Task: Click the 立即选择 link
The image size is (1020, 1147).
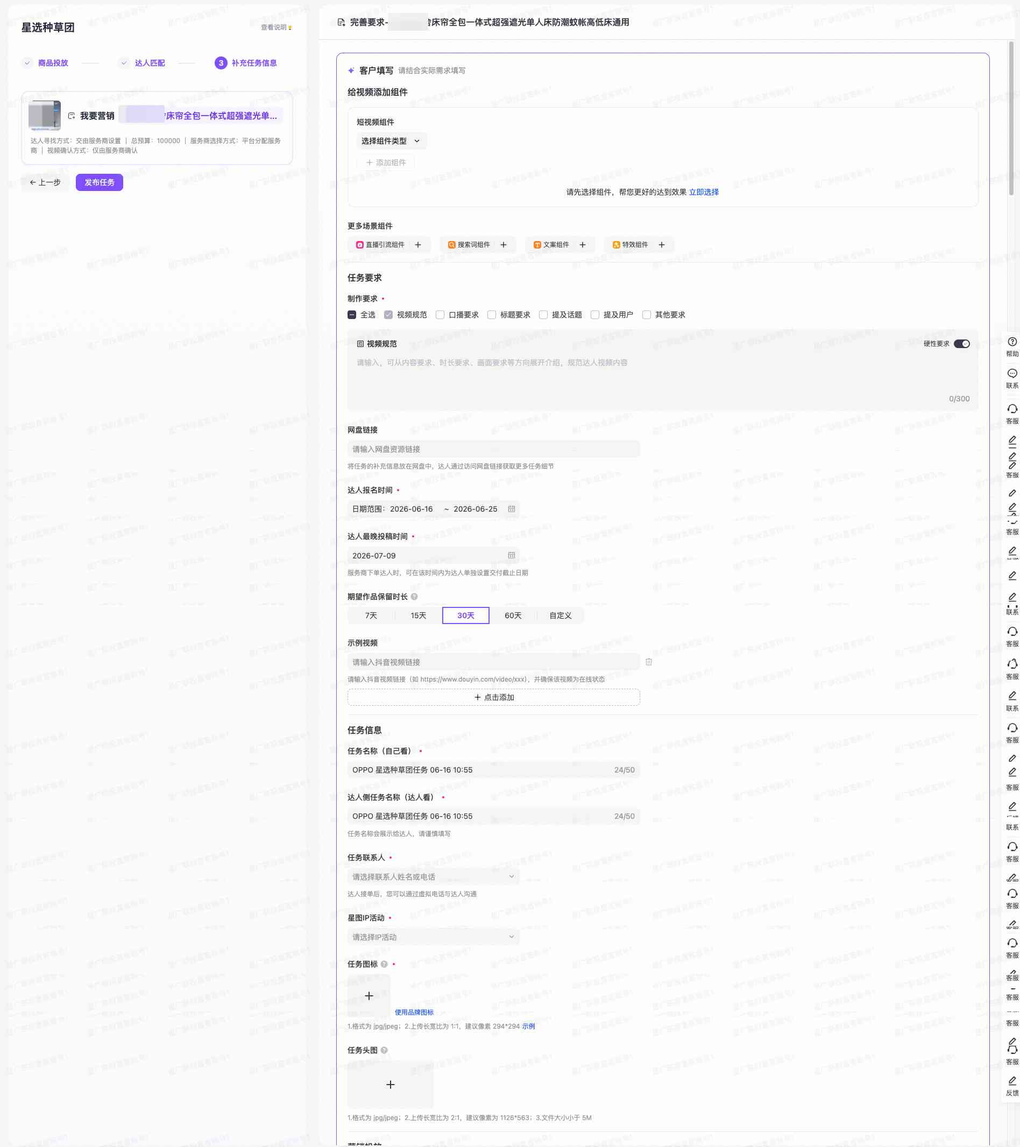Action: click(704, 193)
